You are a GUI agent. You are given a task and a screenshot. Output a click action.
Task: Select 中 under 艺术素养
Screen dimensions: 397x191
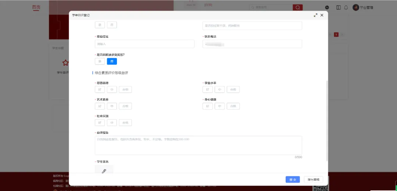pos(112,106)
